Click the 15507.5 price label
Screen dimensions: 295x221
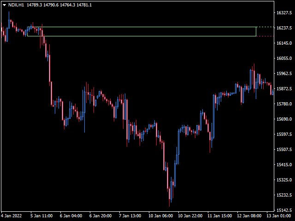[284, 149]
